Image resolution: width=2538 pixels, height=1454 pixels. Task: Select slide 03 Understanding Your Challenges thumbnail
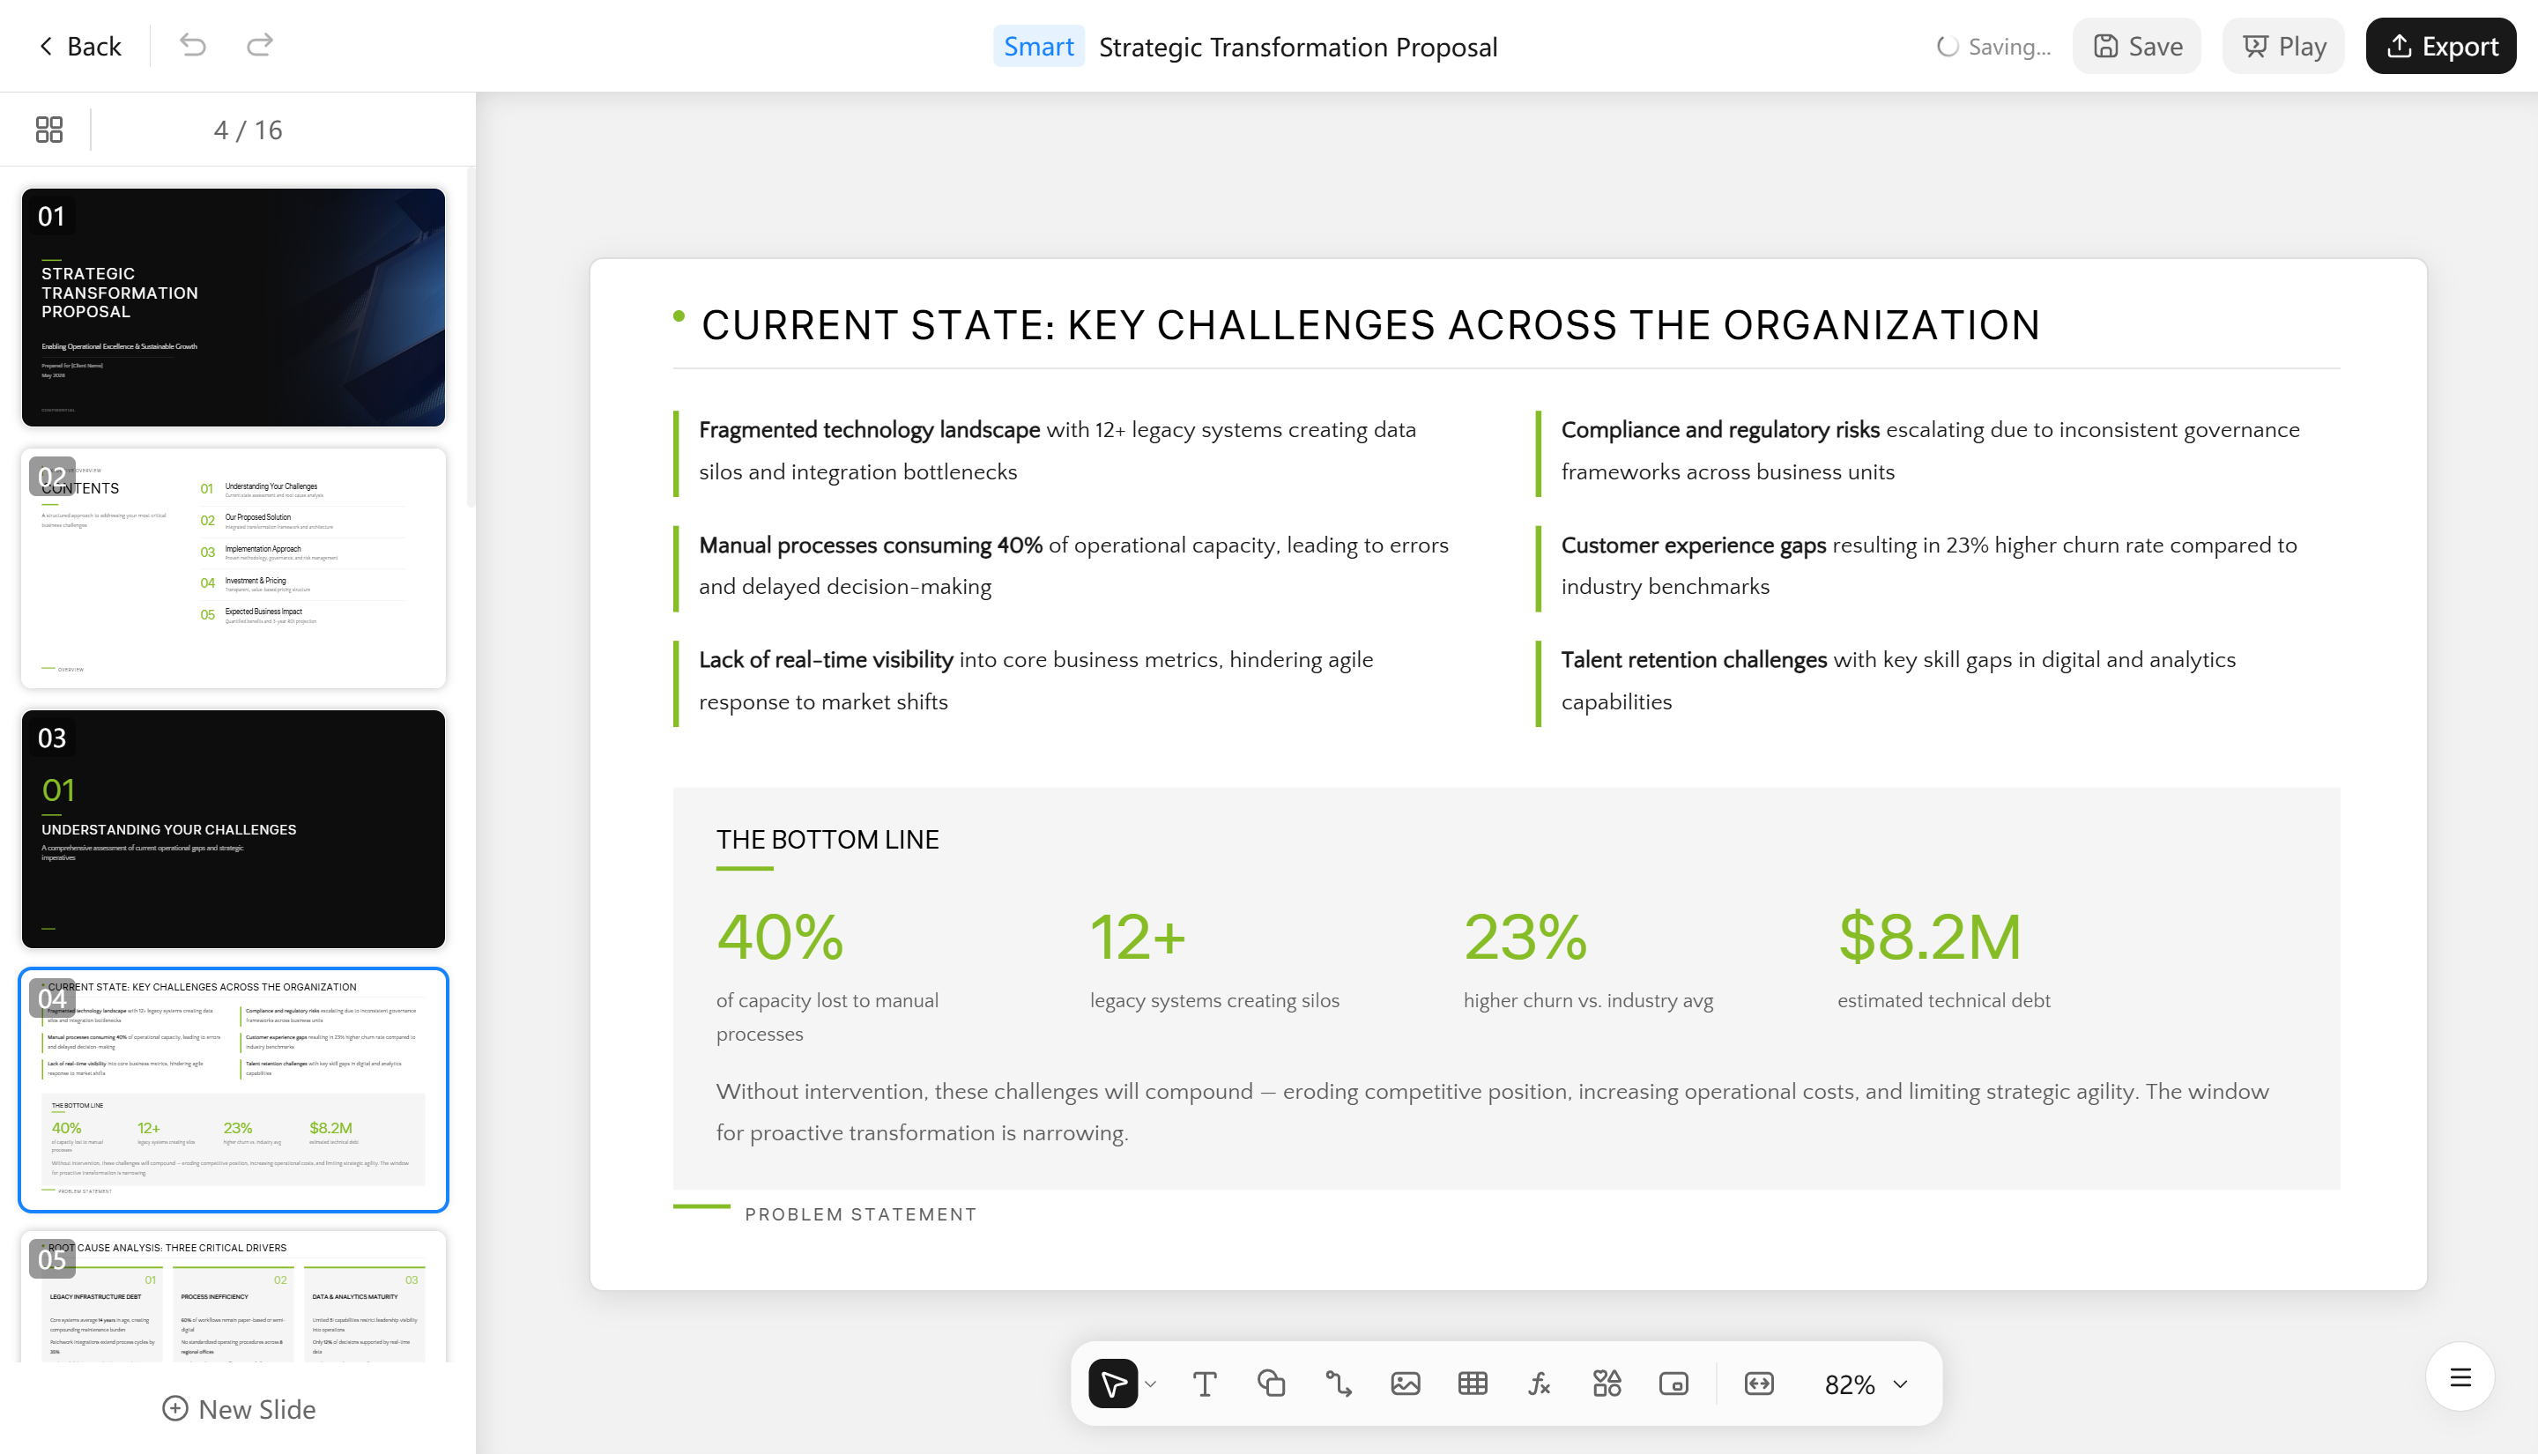point(234,829)
